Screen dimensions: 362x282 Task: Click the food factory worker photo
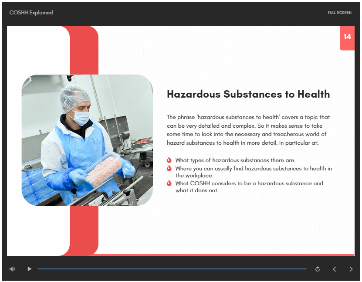(x=87, y=139)
